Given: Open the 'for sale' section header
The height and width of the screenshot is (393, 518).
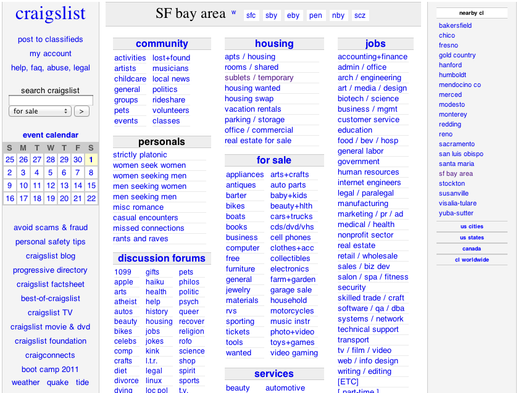Looking at the screenshot, I should tap(274, 160).
